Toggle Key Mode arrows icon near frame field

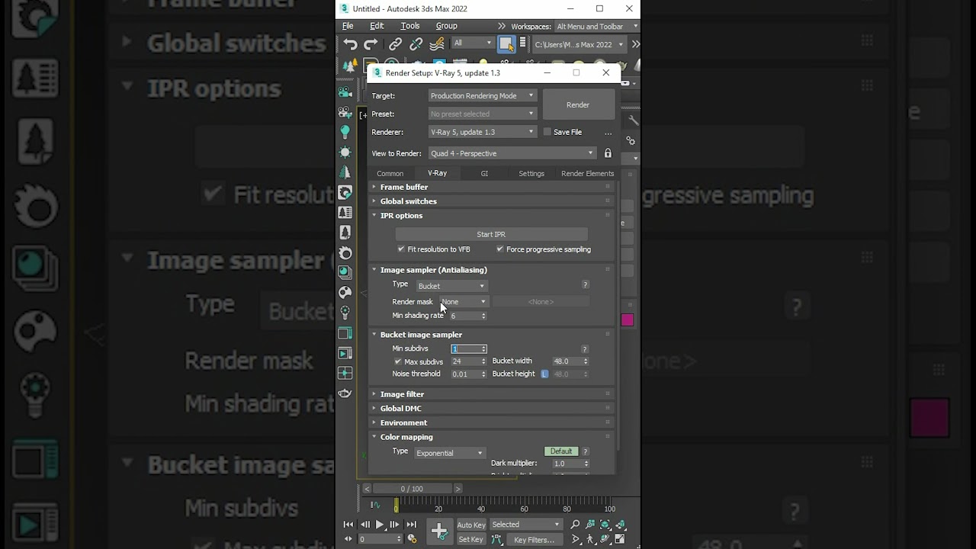coord(348,539)
